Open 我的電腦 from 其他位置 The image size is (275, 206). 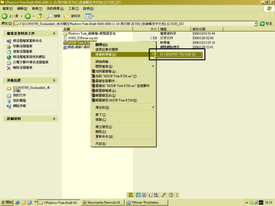click(20, 100)
